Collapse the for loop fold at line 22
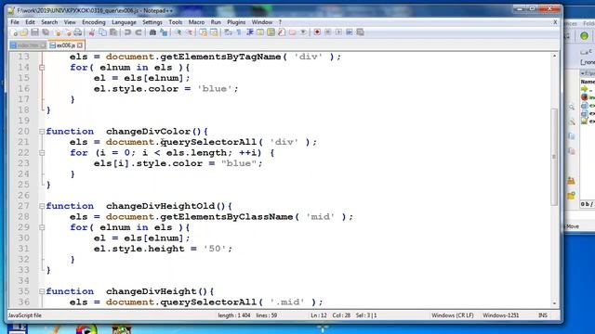The height and width of the screenshot is (334, 595). click(42, 153)
